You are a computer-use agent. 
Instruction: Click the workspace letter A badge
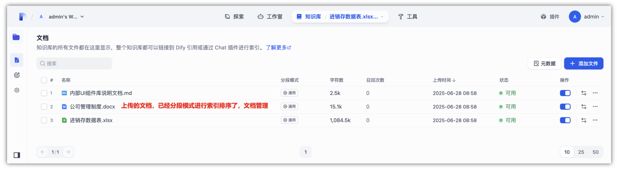41,17
